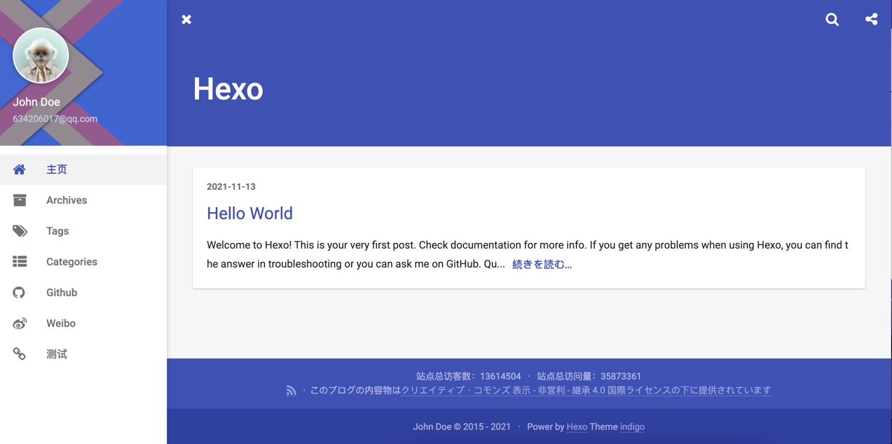Open the Categories menu item
The image size is (892, 444).
coord(83,262)
